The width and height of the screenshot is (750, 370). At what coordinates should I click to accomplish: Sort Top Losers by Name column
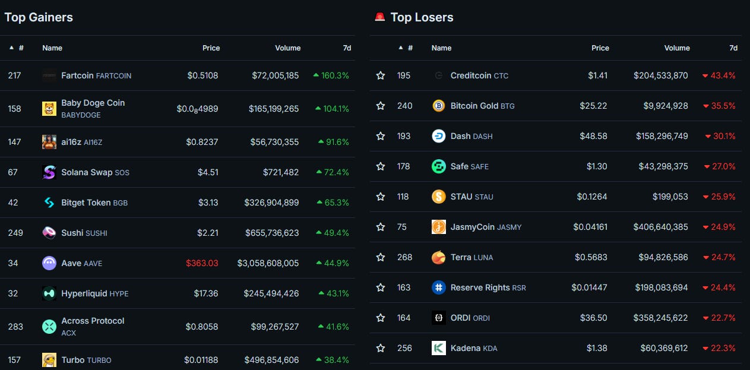442,48
